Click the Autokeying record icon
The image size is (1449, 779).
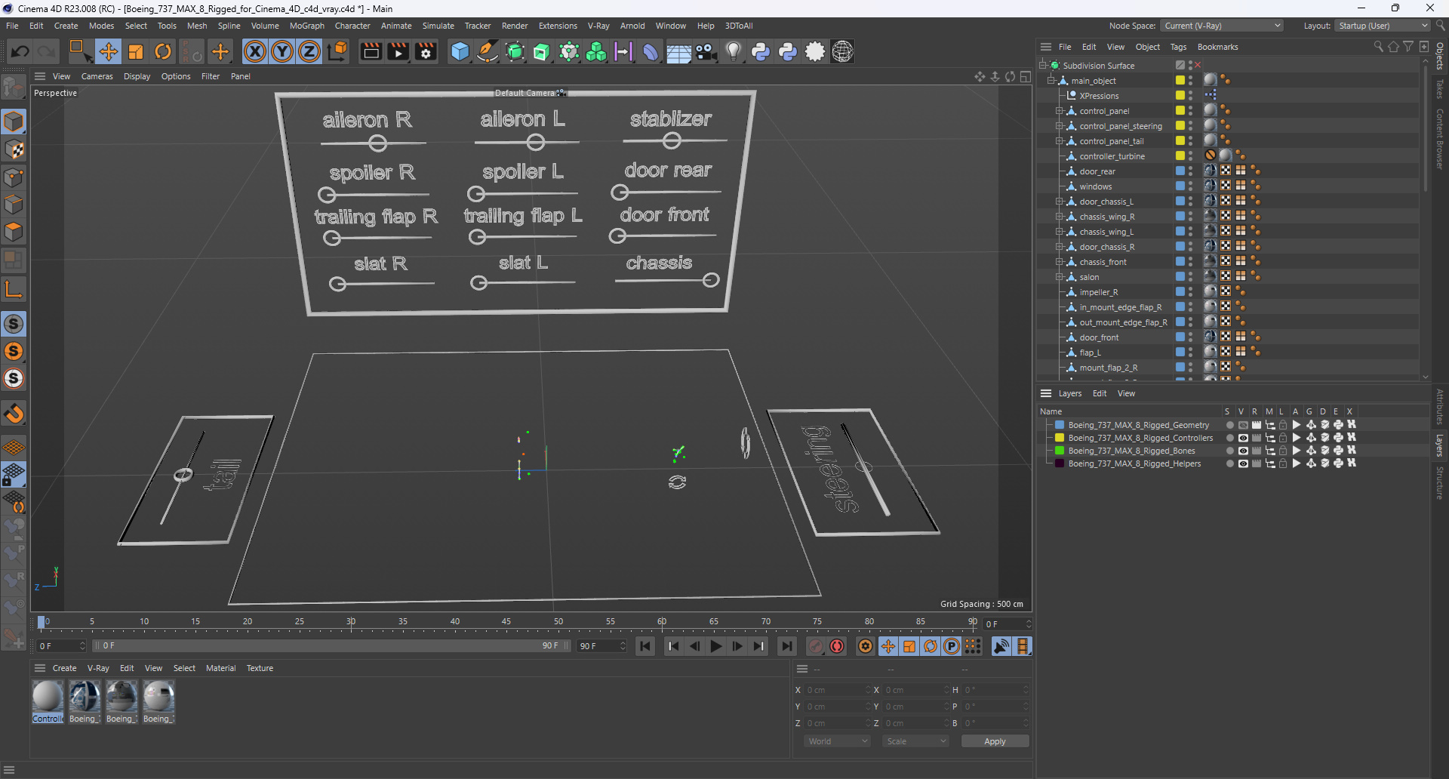[837, 646]
